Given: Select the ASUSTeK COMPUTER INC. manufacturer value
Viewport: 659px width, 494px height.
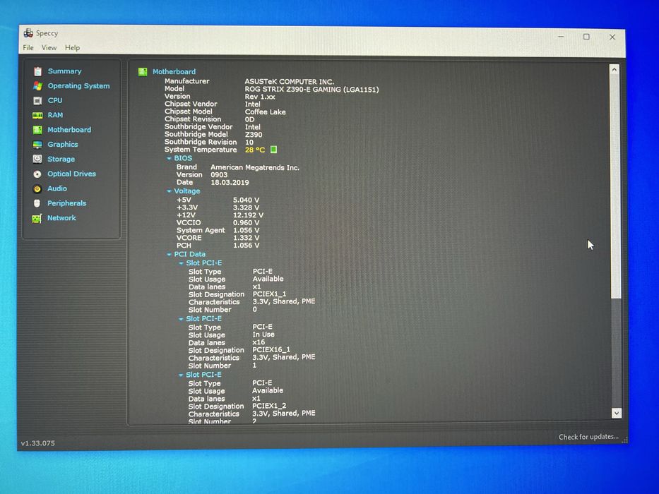Looking at the screenshot, I should 290,81.
